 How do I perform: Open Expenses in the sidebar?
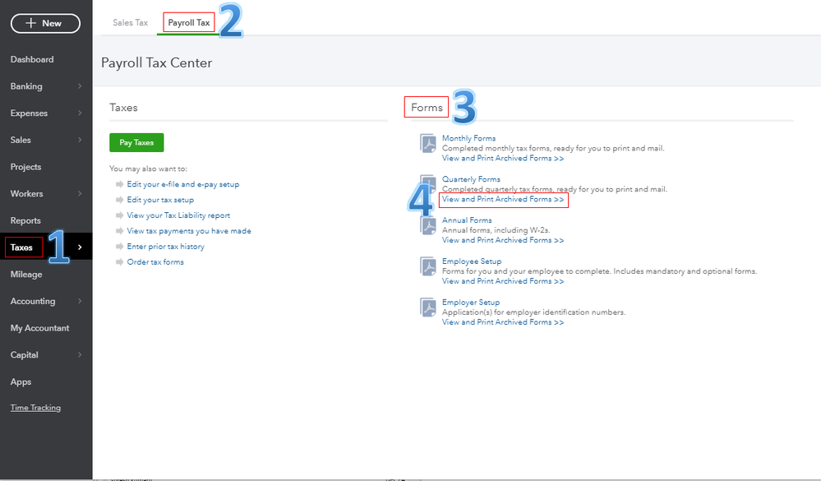click(29, 113)
